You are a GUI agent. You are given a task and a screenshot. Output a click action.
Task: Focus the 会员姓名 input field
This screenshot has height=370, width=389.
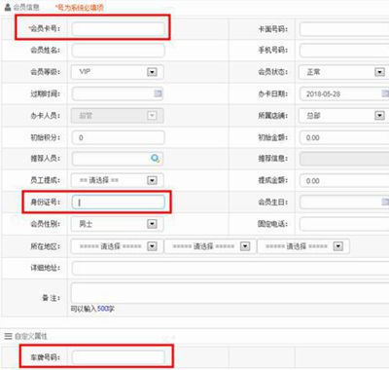tap(118, 51)
